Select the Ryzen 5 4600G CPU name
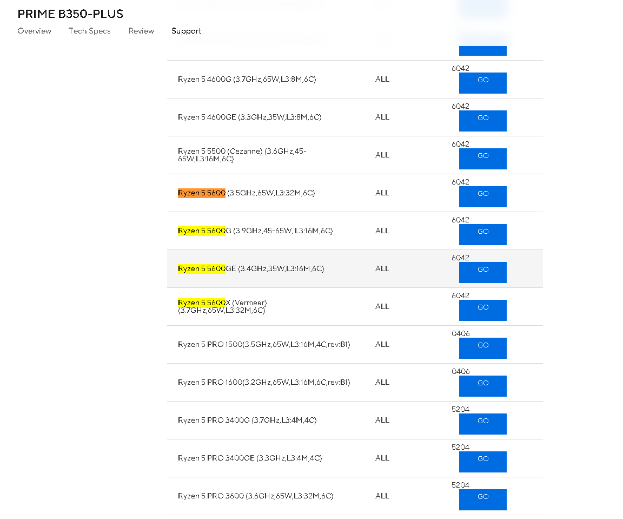 click(247, 79)
